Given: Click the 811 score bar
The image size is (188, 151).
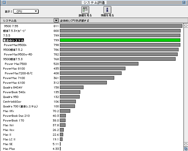Looking at the screenshot, I should click(x=121, y=26).
